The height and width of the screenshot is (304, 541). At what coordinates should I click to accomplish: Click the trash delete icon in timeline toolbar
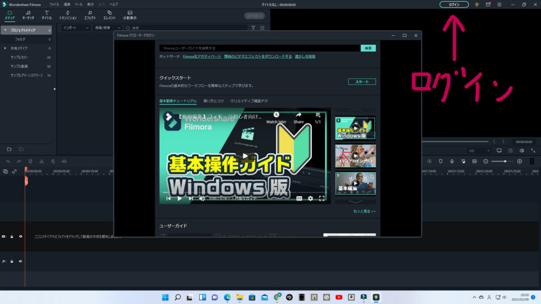(30, 161)
